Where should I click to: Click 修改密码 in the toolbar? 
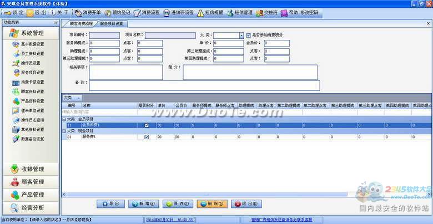coord(309,13)
